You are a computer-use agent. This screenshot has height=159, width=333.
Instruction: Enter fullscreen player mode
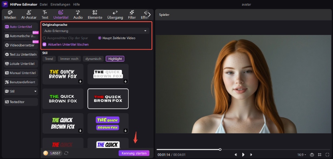[327, 155]
